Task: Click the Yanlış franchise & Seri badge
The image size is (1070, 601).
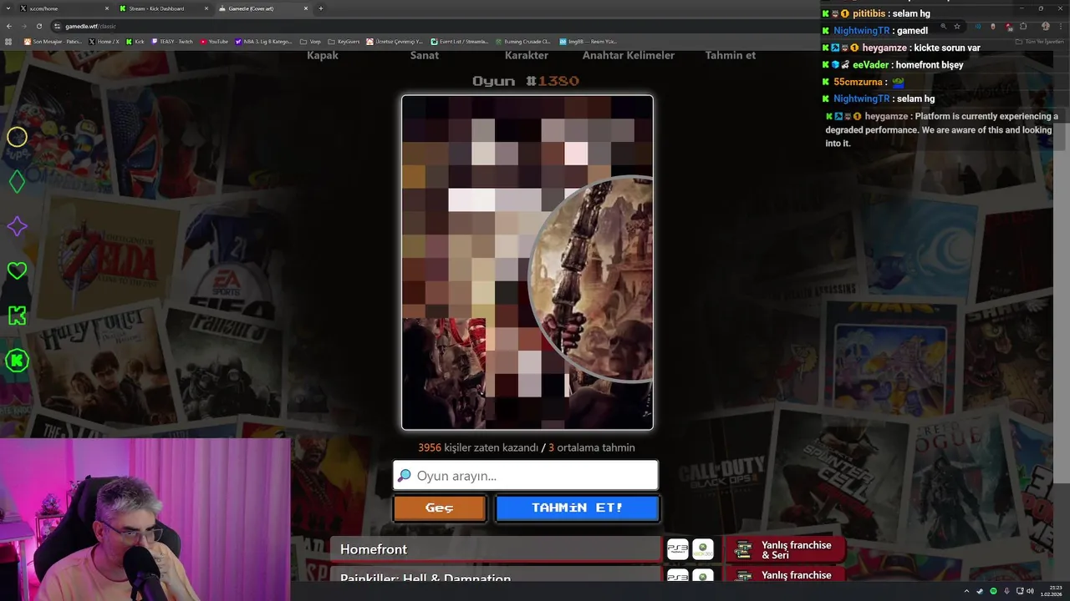Action: (x=785, y=549)
